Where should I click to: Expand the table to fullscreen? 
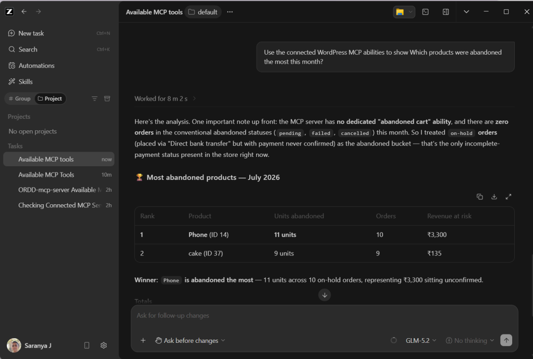[x=509, y=196]
